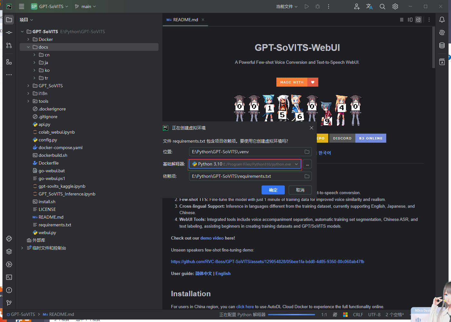Open the Terminal tool window

coord(9,277)
